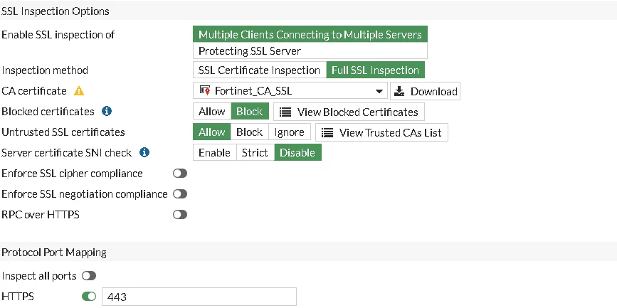The height and width of the screenshot is (308, 617).
Task: Set SNI check to Enable
Action: click(x=214, y=153)
